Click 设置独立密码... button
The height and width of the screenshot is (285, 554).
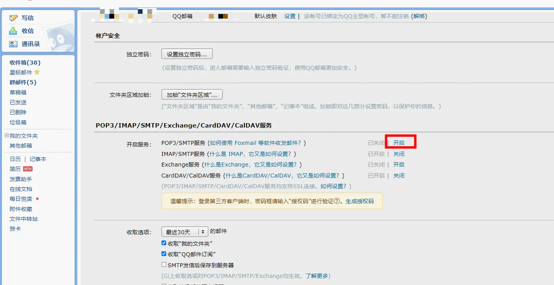coord(187,54)
